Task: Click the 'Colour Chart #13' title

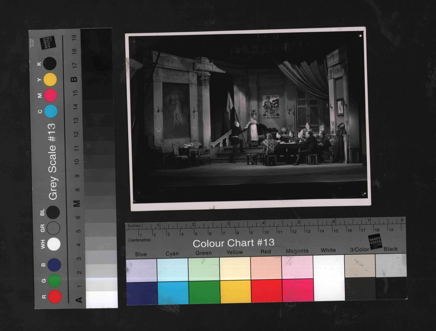Action: click(x=234, y=243)
